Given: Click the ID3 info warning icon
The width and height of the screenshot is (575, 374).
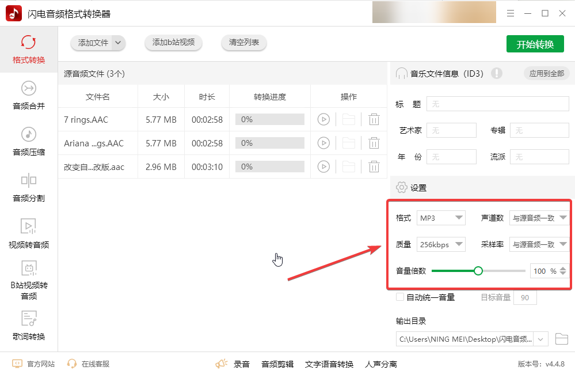Looking at the screenshot, I should click(x=497, y=73).
